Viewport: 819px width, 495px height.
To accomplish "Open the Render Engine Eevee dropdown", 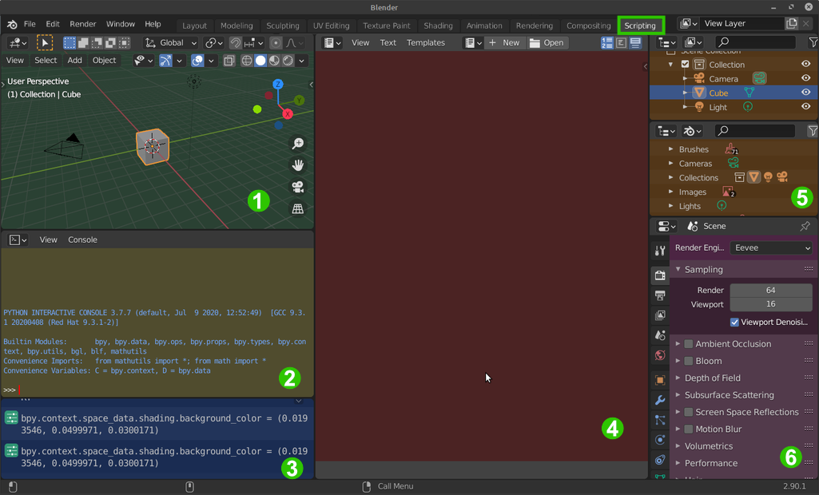I will tap(772, 248).
